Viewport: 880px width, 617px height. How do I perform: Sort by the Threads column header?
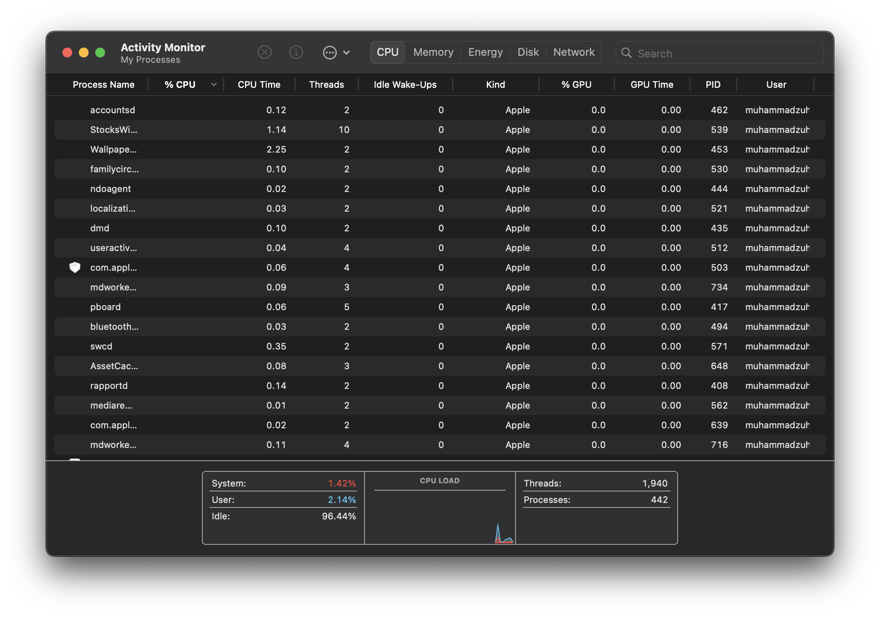click(x=326, y=85)
